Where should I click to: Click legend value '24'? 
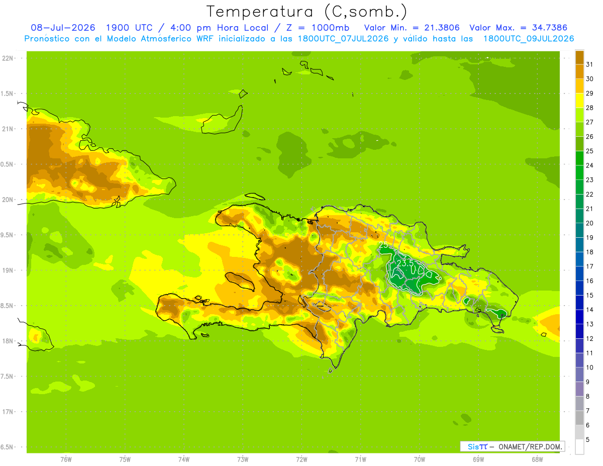590,165
